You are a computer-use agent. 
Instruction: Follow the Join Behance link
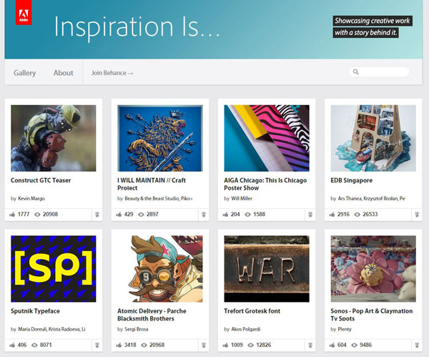point(112,73)
